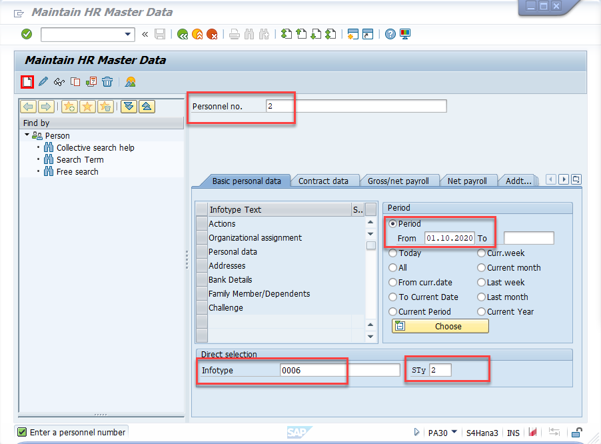
Task: Click the STy subtype field
Action: [x=440, y=370]
